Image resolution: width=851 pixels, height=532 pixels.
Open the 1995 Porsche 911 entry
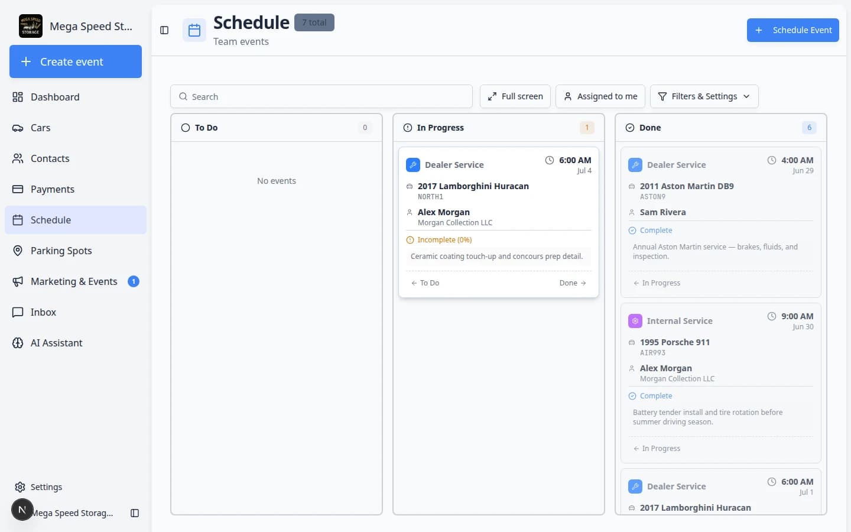click(674, 342)
